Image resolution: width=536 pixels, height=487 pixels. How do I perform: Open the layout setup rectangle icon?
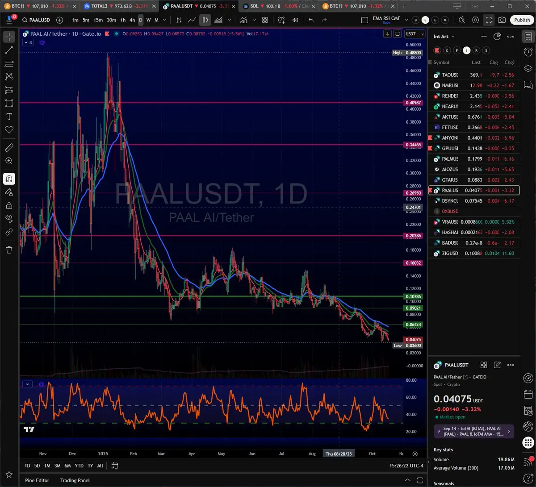pos(364,20)
